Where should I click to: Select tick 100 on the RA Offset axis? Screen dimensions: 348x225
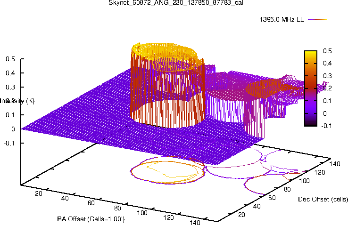point(142,213)
